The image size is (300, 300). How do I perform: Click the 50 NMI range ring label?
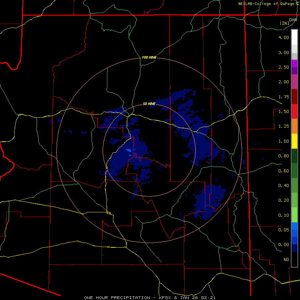click(x=149, y=104)
